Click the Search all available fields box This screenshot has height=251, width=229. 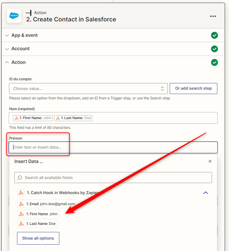click(113, 177)
